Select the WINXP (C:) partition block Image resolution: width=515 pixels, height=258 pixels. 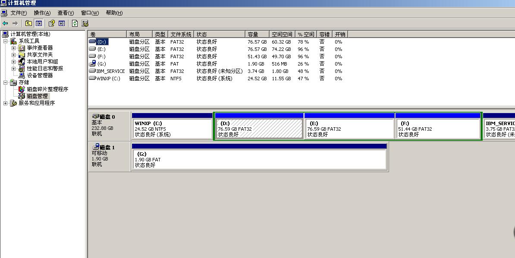click(172, 129)
